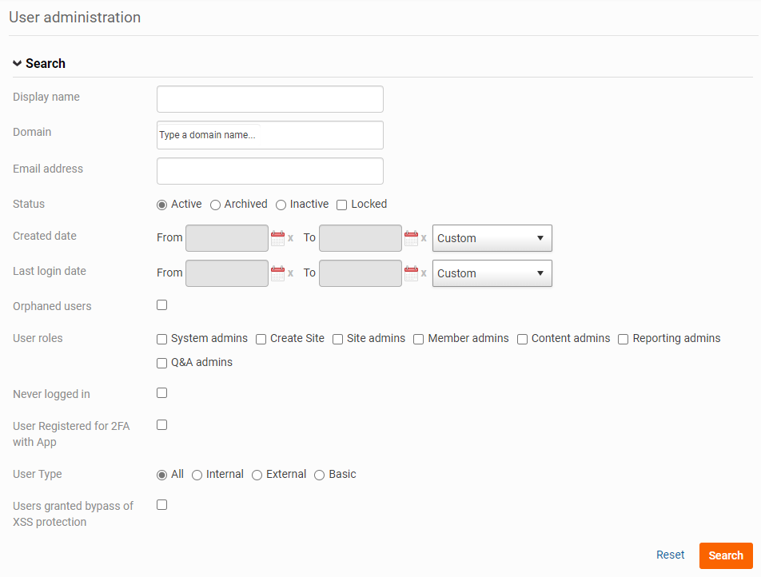Open Created date Custom range dropdown
The height and width of the screenshot is (577, 761).
tap(492, 238)
